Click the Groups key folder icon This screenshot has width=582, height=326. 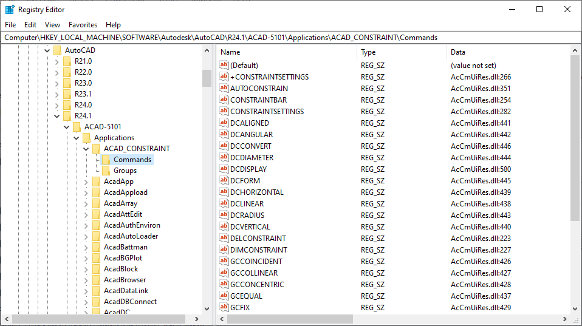(106, 170)
